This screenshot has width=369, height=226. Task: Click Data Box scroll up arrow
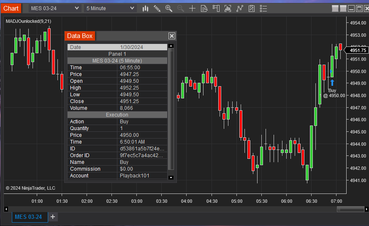pos(171,46)
